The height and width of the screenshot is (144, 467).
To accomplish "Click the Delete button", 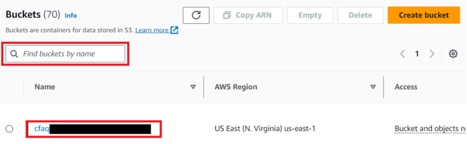I will [x=360, y=15].
